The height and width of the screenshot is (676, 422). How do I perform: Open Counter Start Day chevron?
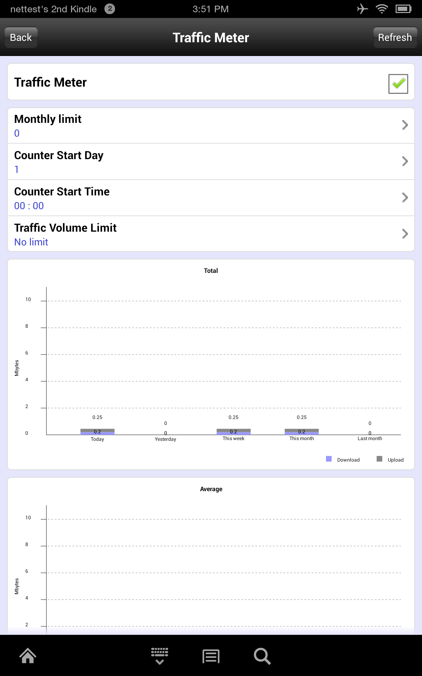click(405, 161)
